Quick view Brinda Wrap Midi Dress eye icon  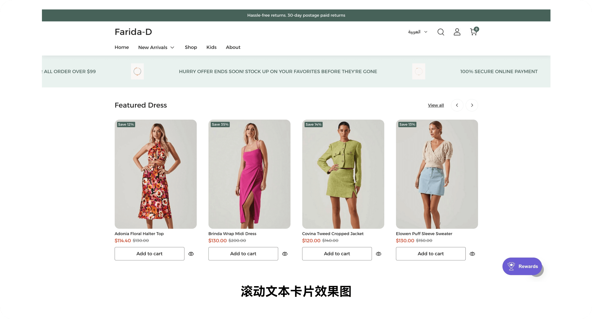285,254
